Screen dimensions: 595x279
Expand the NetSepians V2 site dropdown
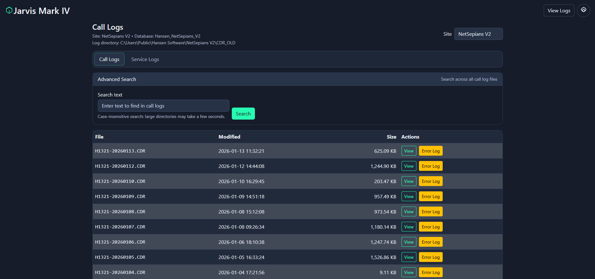[478, 34]
